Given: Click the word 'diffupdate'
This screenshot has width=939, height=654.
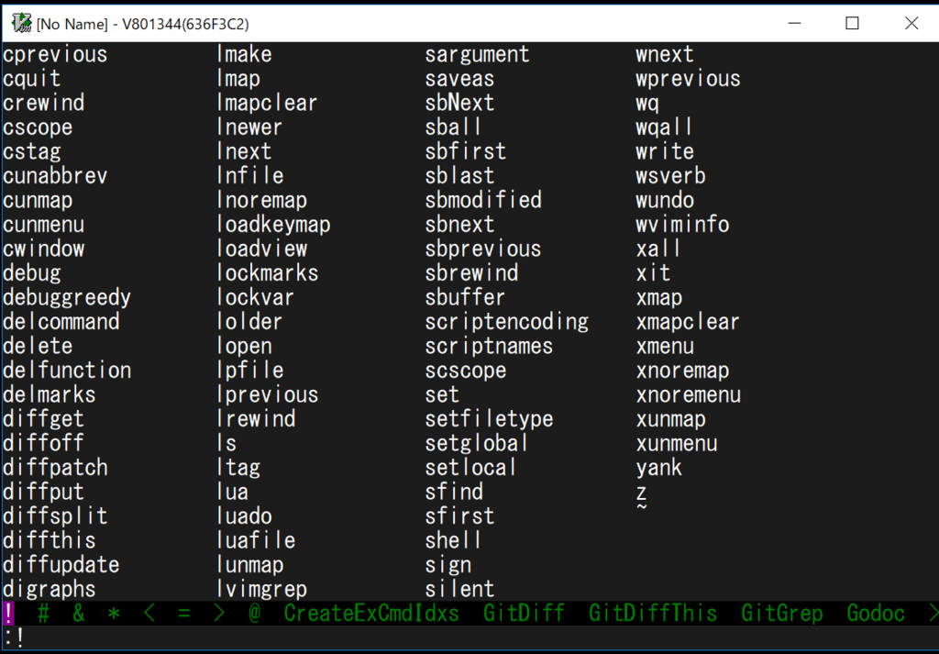Looking at the screenshot, I should click(x=61, y=565).
